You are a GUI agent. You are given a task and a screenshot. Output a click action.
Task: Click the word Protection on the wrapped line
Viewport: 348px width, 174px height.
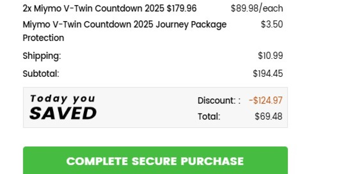coord(43,38)
